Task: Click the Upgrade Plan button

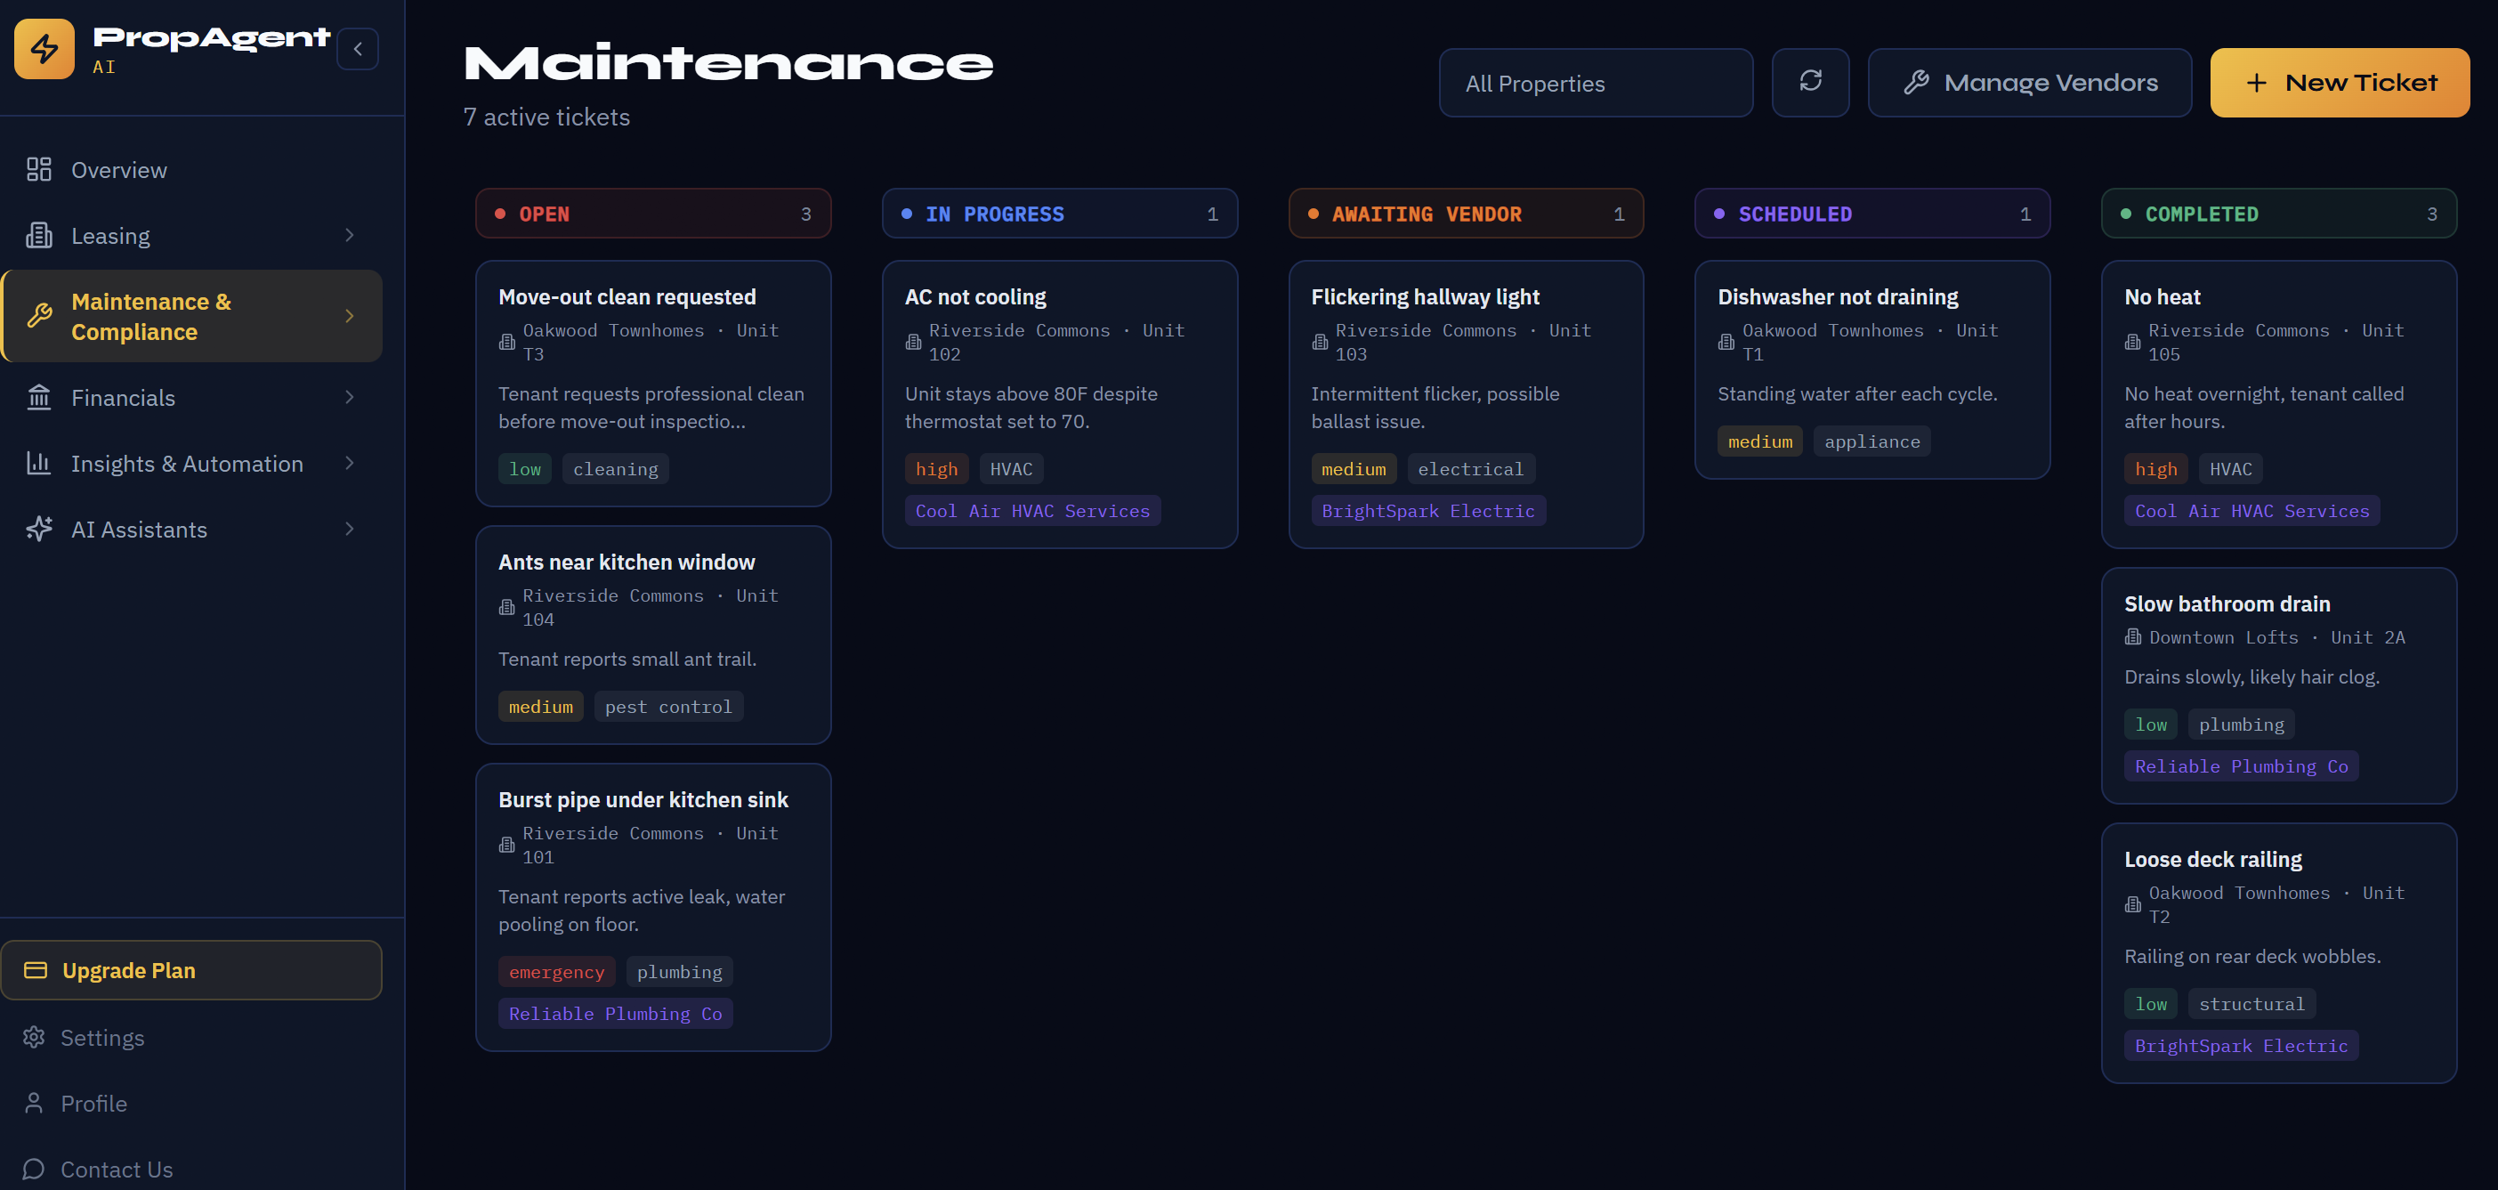Action: click(x=192, y=970)
